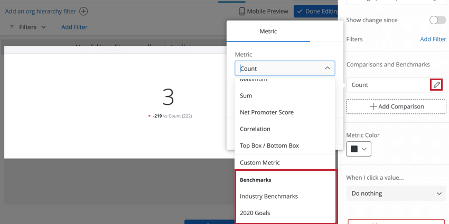This screenshot has height=224, width=449.
Task: Choose Correlation in the metric list
Action: 285,129
